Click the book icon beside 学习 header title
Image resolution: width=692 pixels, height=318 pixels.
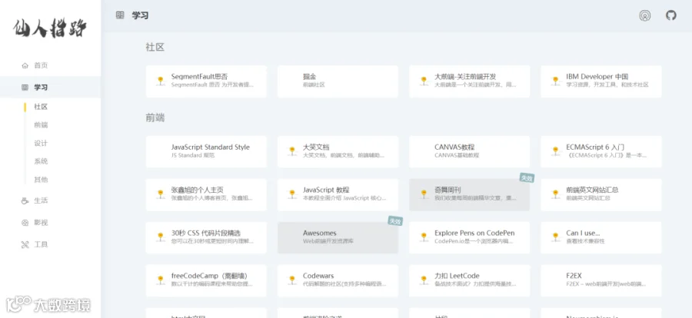[120, 15]
